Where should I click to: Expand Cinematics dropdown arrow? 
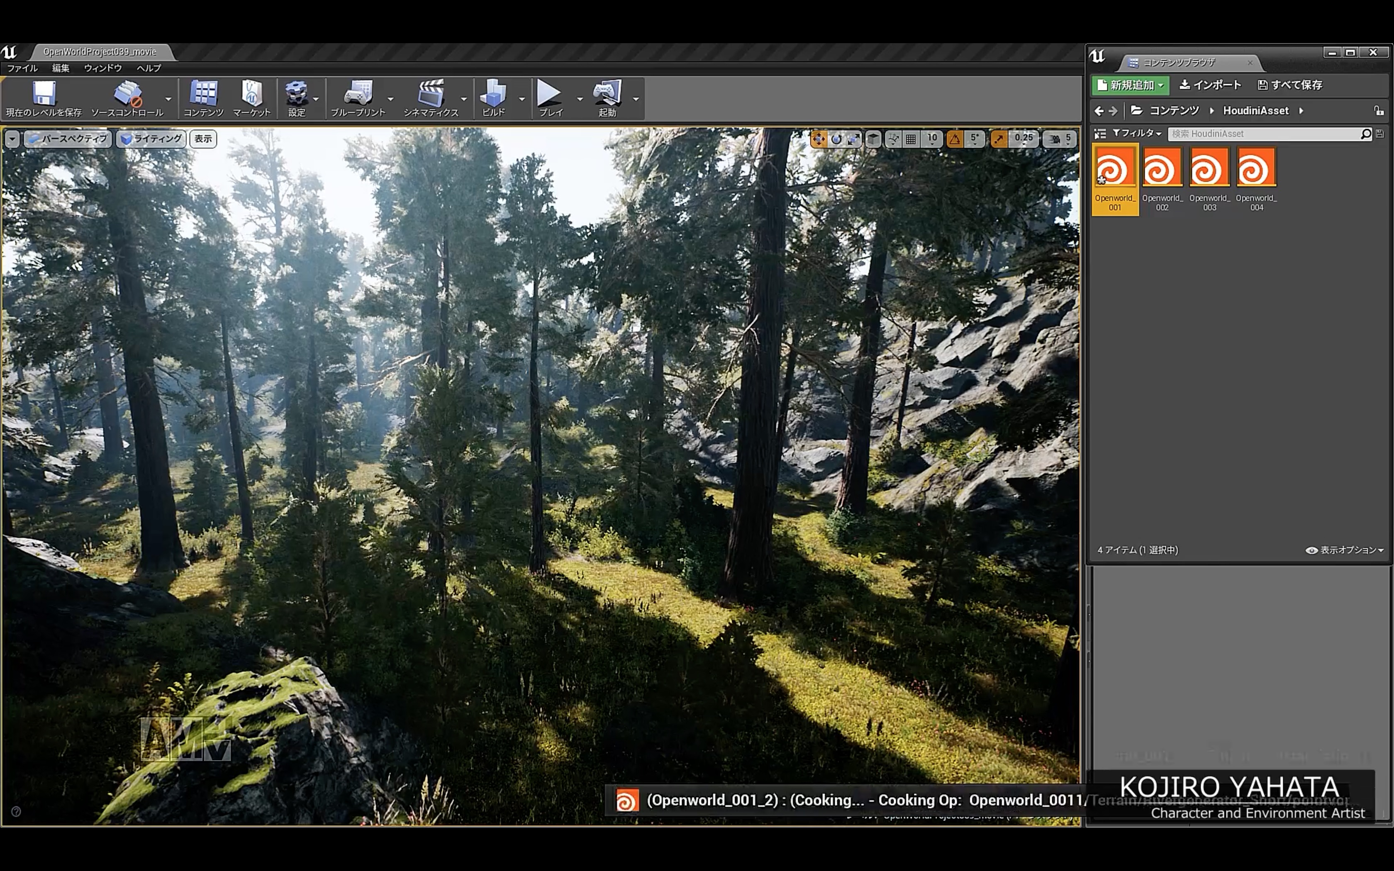(x=464, y=99)
